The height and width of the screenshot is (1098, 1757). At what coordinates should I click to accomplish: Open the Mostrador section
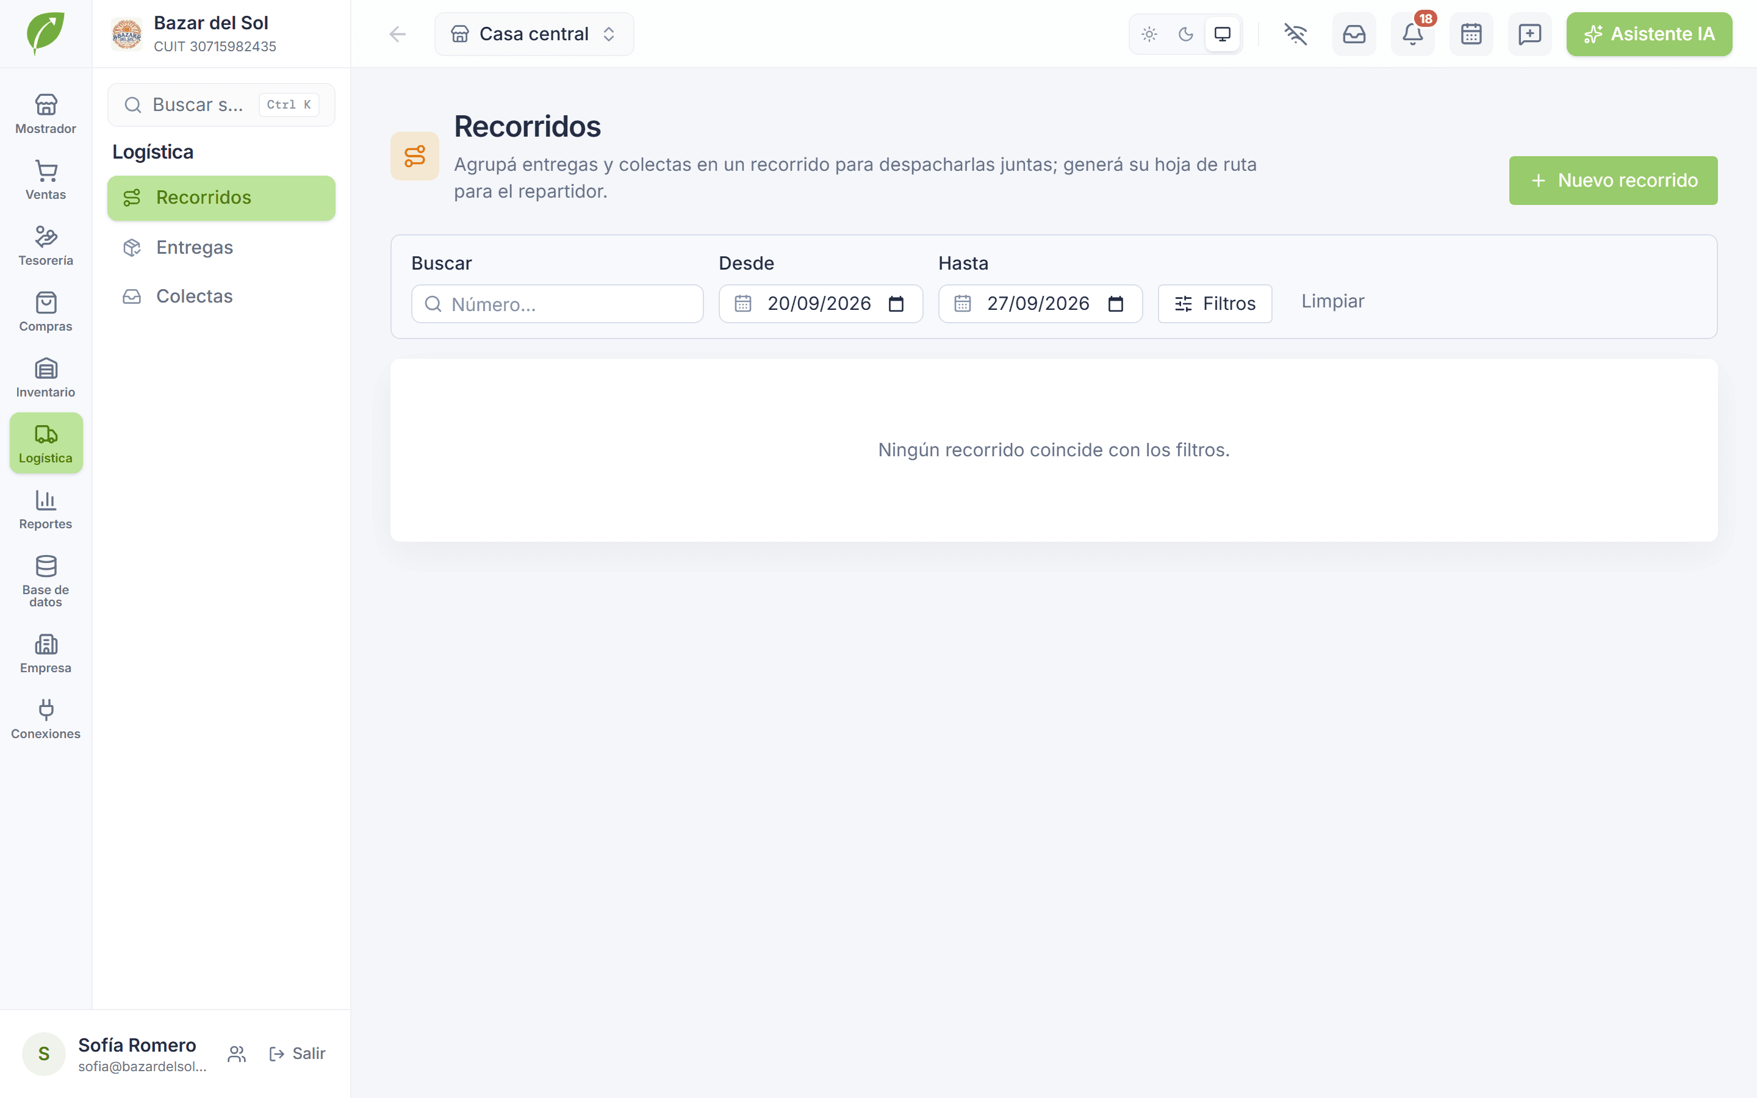point(46,114)
